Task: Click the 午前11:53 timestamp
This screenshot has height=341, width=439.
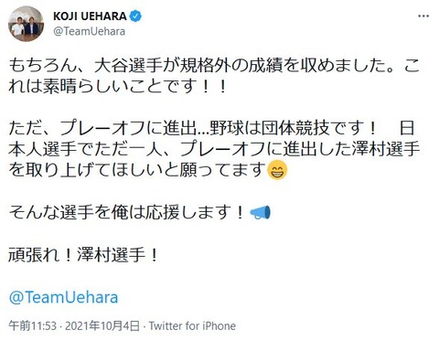Action: 32,326
